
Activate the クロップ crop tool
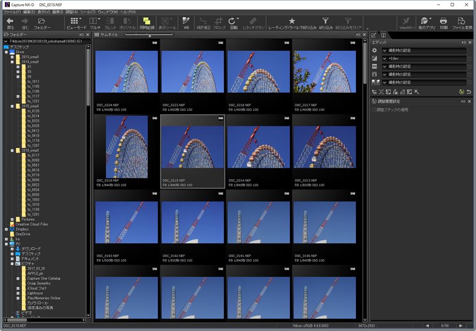click(219, 23)
